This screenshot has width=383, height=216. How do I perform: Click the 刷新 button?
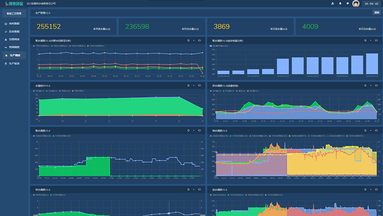pos(377,13)
